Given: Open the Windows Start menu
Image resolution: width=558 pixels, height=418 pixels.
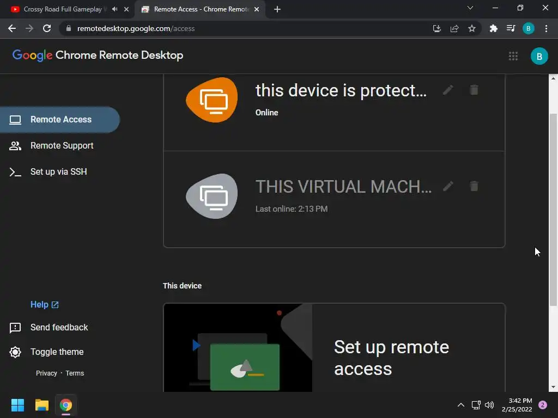Looking at the screenshot, I should (x=17, y=405).
